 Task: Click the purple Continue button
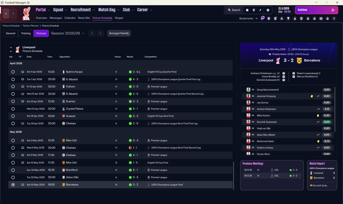click(x=316, y=10)
